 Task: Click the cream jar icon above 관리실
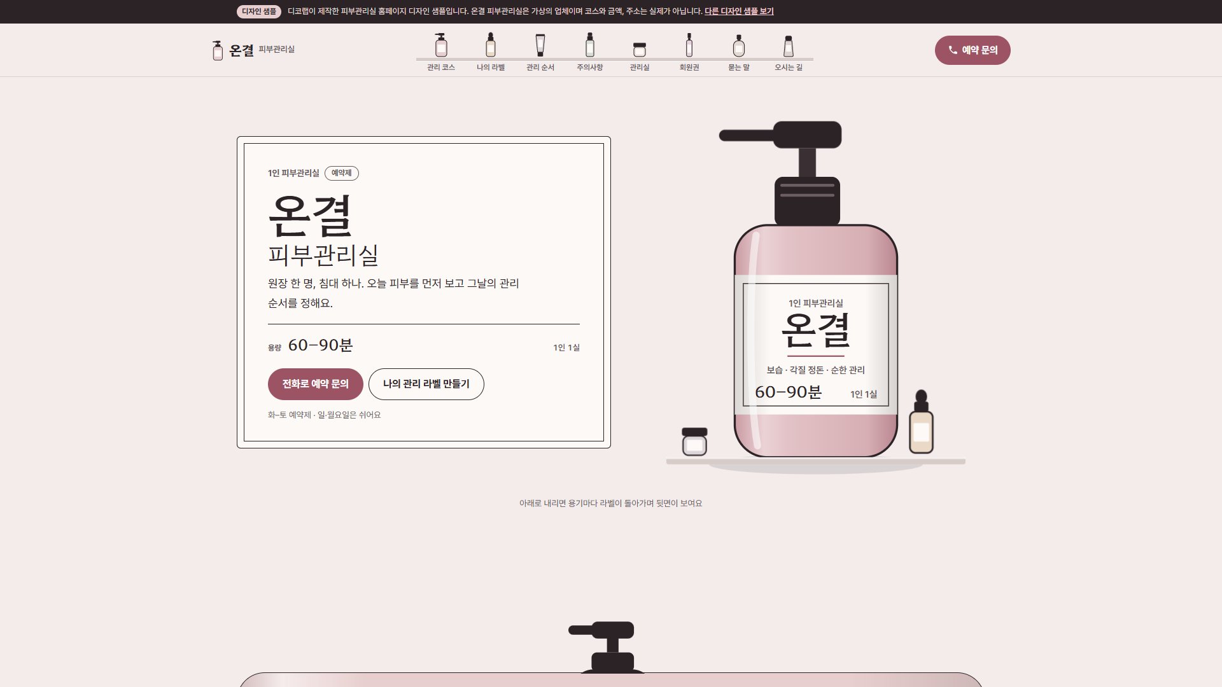(640, 50)
